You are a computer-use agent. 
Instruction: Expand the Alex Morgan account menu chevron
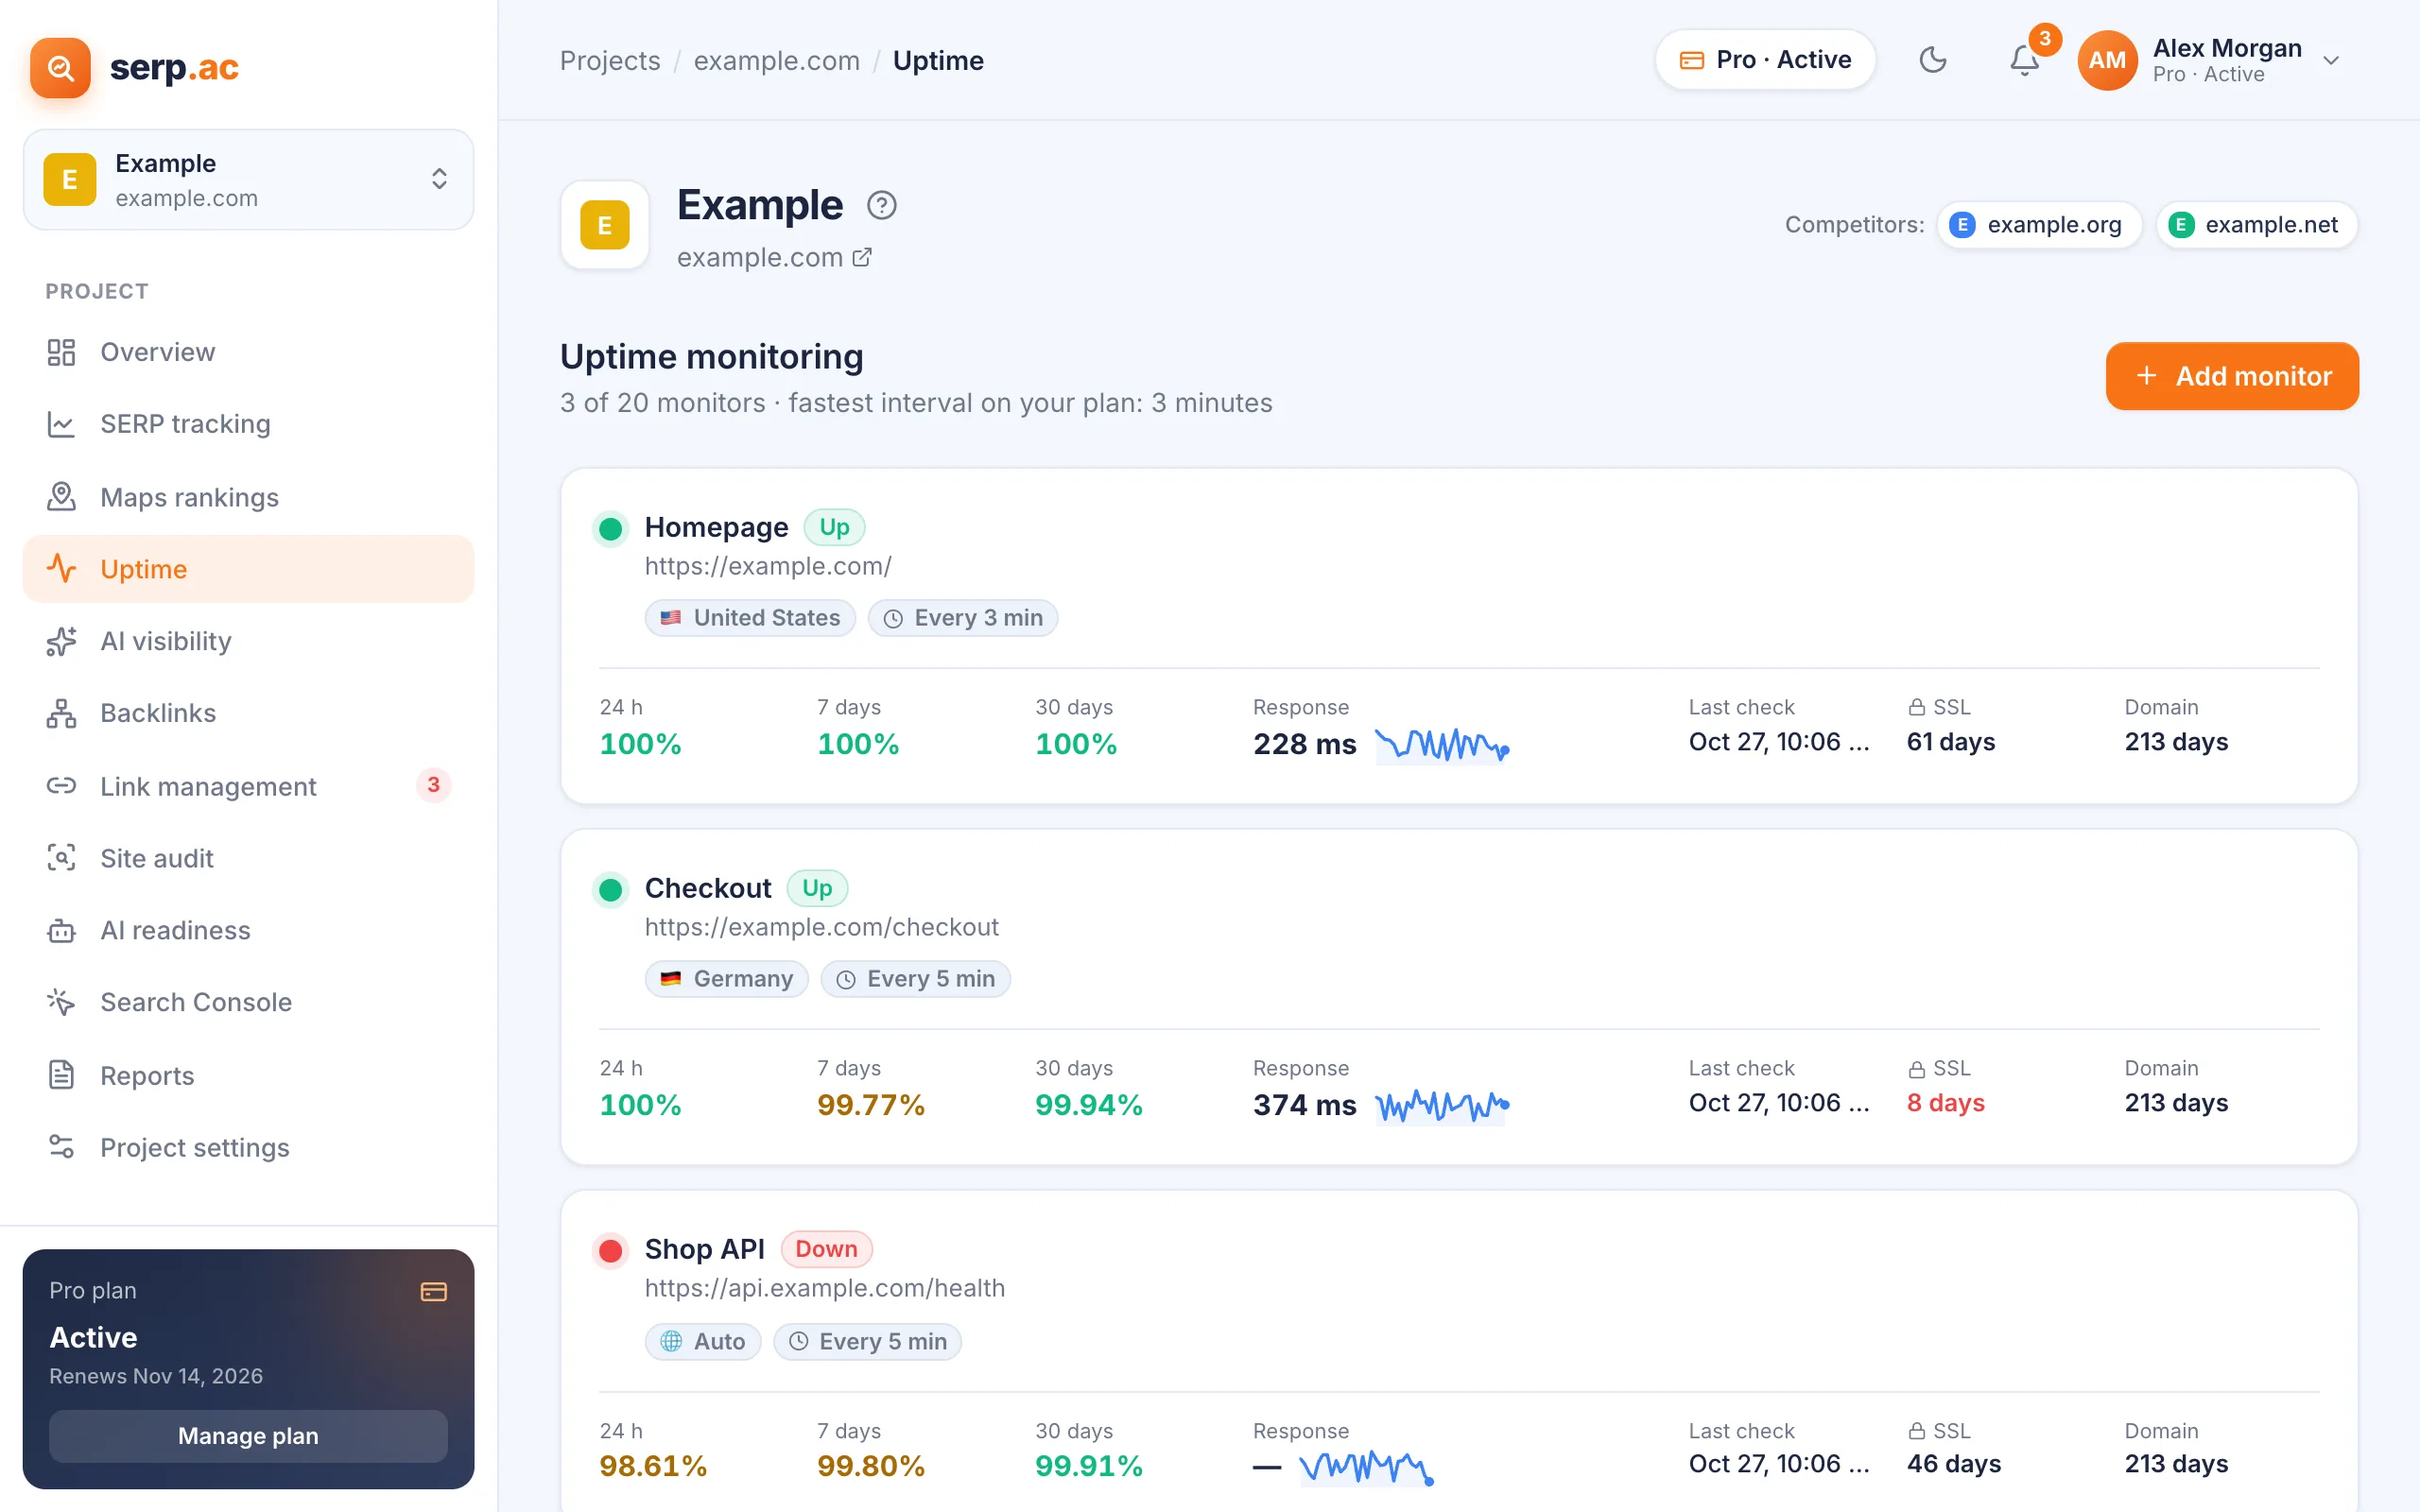click(2331, 60)
